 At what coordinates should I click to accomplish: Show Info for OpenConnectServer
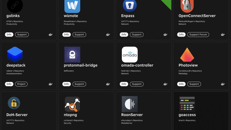click(181, 35)
